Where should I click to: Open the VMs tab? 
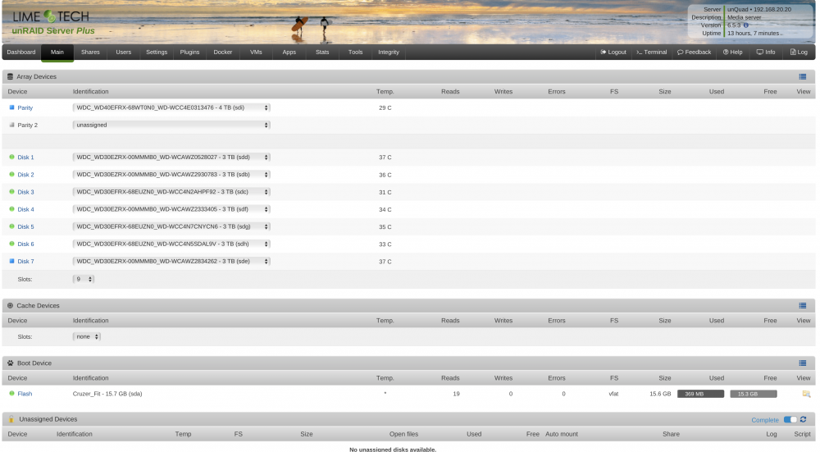click(x=256, y=53)
